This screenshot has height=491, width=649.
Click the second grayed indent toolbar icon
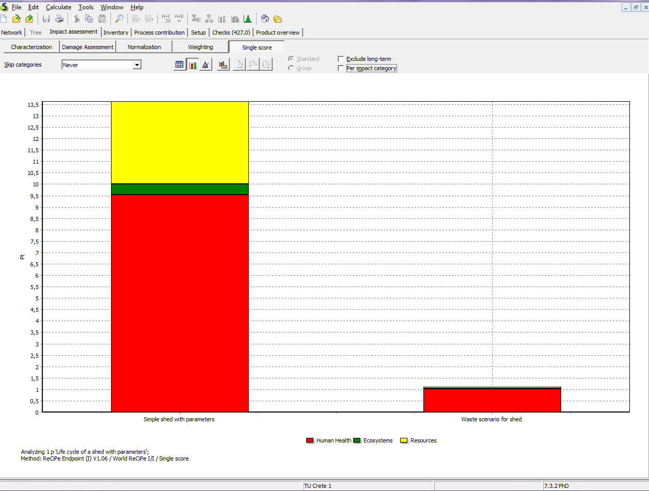click(149, 19)
